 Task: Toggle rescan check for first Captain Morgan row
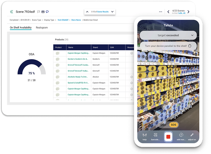tap(131, 53)
